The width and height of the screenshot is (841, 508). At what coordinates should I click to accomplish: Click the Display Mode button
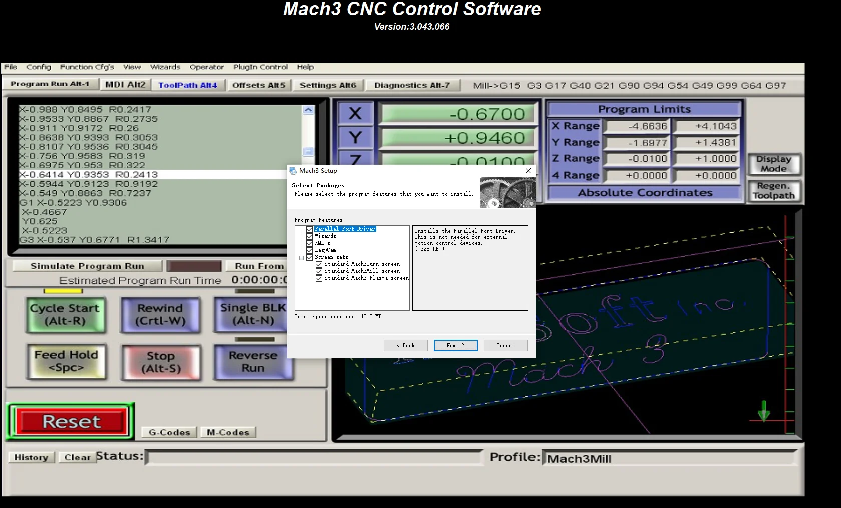point(774,164)
